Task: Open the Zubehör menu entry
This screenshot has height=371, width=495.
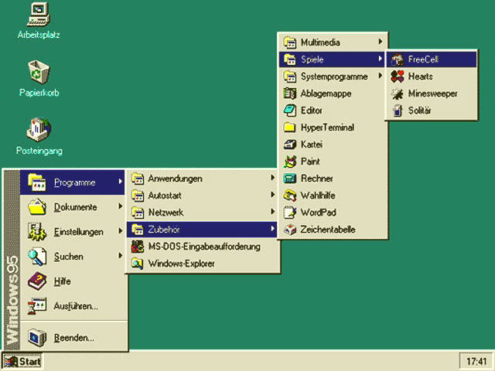Action: click(202, 230)
